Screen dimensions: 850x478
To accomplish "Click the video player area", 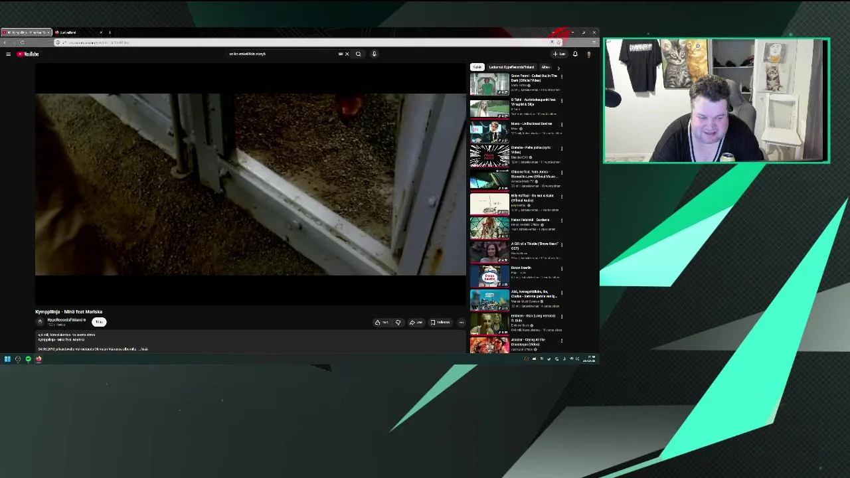I will [251, 185].
